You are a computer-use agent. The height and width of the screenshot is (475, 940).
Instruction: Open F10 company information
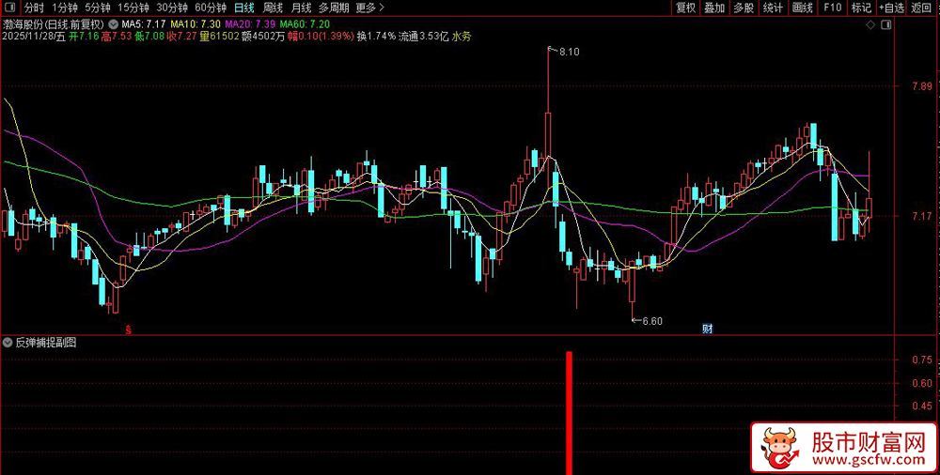(x=832, y=8)
